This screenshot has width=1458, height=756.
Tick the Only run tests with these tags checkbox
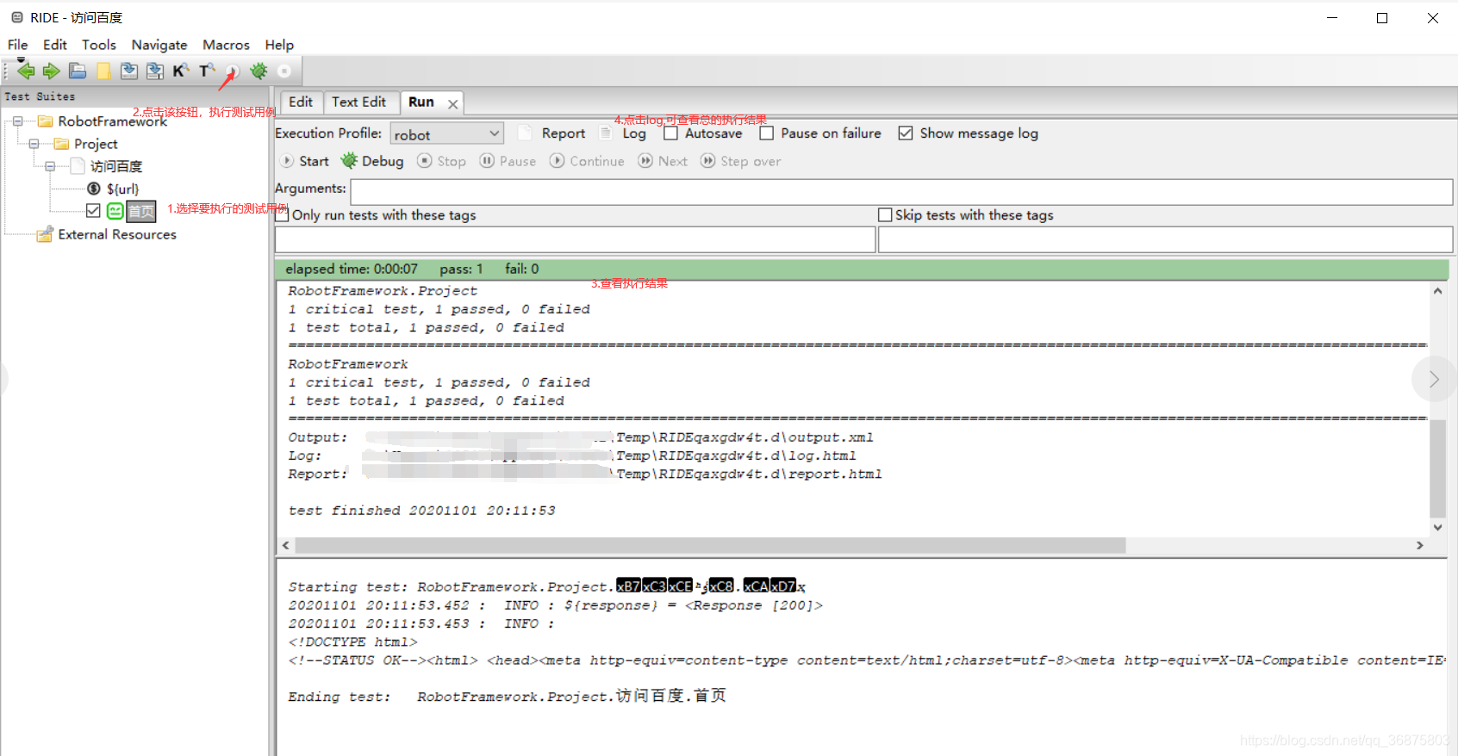pos(282,214)
